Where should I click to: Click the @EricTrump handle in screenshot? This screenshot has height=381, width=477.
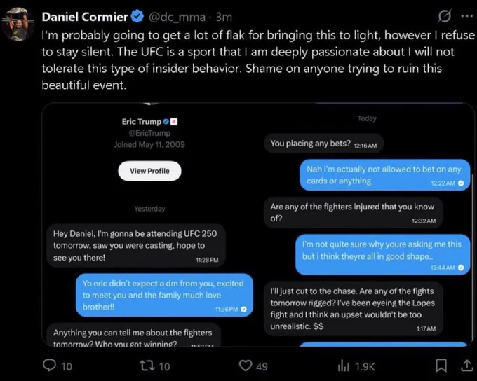pyautogui.click(x=149, y=133)
